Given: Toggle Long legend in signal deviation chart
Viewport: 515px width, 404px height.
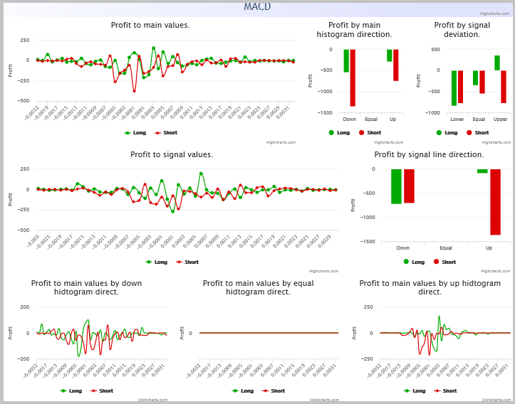Looking at the screenshot, I should click(447, 133).
